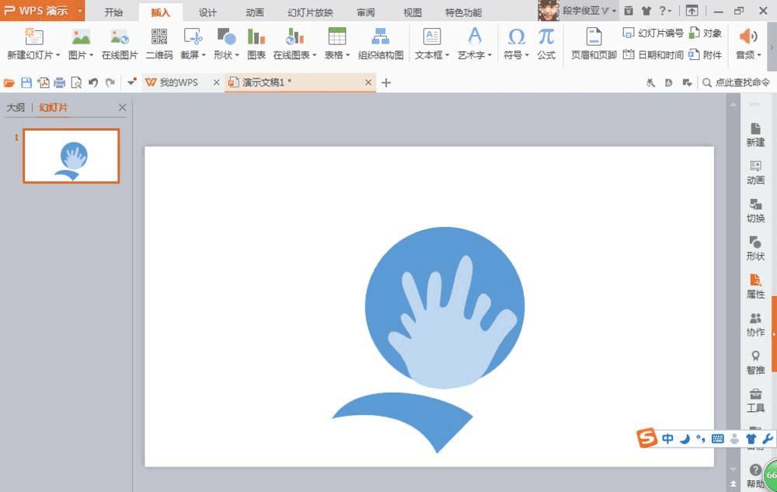Redo the last action

(x=110, y=82)
